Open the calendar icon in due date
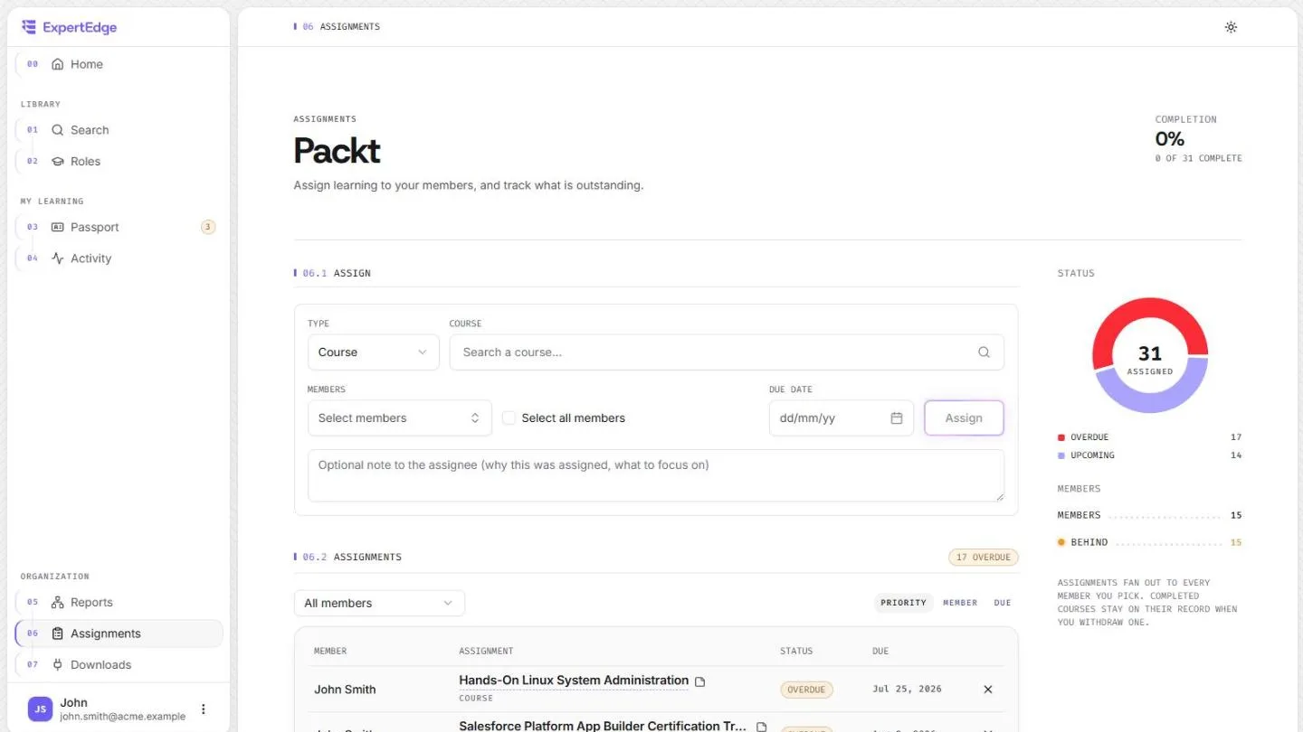 (897, 418)
